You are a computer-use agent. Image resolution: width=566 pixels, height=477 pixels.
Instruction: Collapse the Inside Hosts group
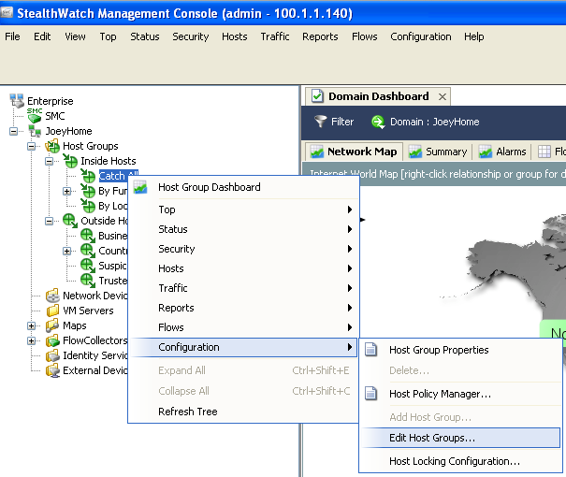[50, 161]
